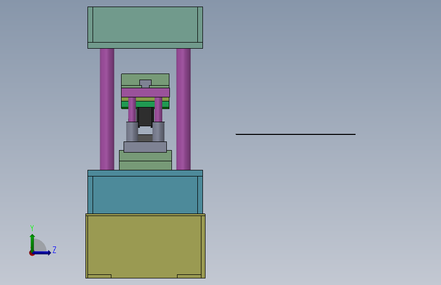The height and width of the screenshot is (285, 441).
Task: Select the large gray-green top housing block
Action: tap(145, 25)
